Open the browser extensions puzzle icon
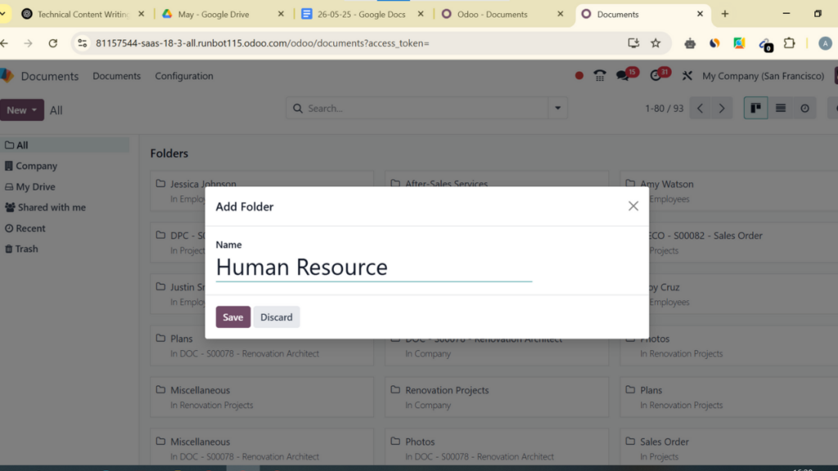The height and width of the screenshot is (471, 838). click(790, 43)
